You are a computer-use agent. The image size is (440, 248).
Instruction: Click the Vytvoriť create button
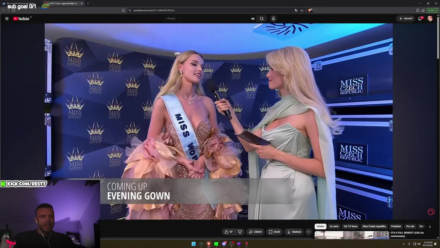click(406, 19)
